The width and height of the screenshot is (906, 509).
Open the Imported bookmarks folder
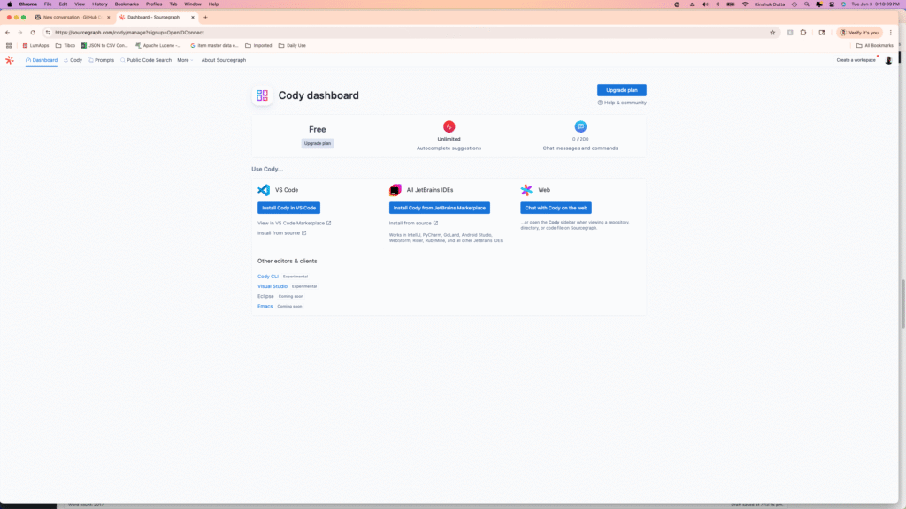point(258,46)
